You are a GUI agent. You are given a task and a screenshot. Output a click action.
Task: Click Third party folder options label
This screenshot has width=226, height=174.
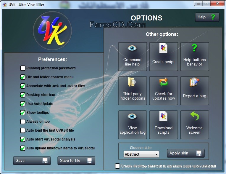click(x=133, y=96)
